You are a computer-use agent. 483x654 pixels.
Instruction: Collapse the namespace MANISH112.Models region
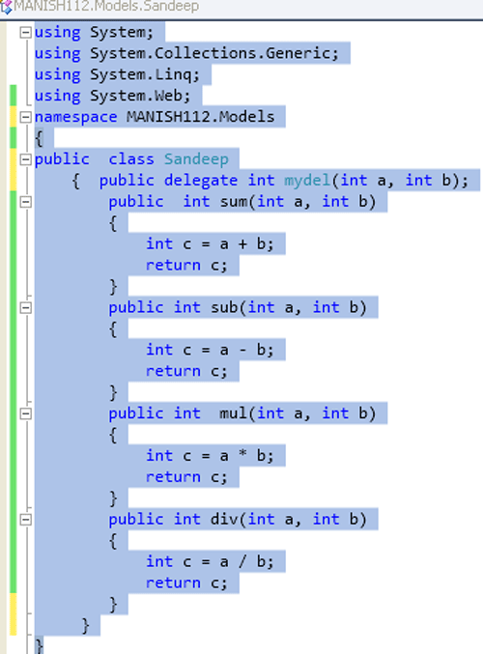(x=26, y=117)
